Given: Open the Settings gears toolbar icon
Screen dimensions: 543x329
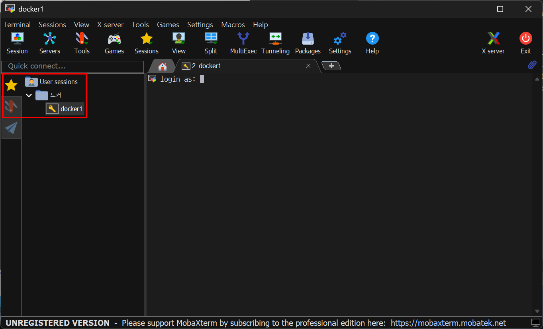Looking at the screenshot, I should click(340, 43).
